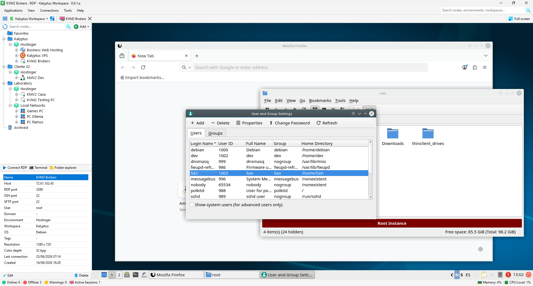Image resolution: width=533 pixels, height=286 pixels.
Task: Click the clipboard tray icon
Action: [x=484, y=275]
